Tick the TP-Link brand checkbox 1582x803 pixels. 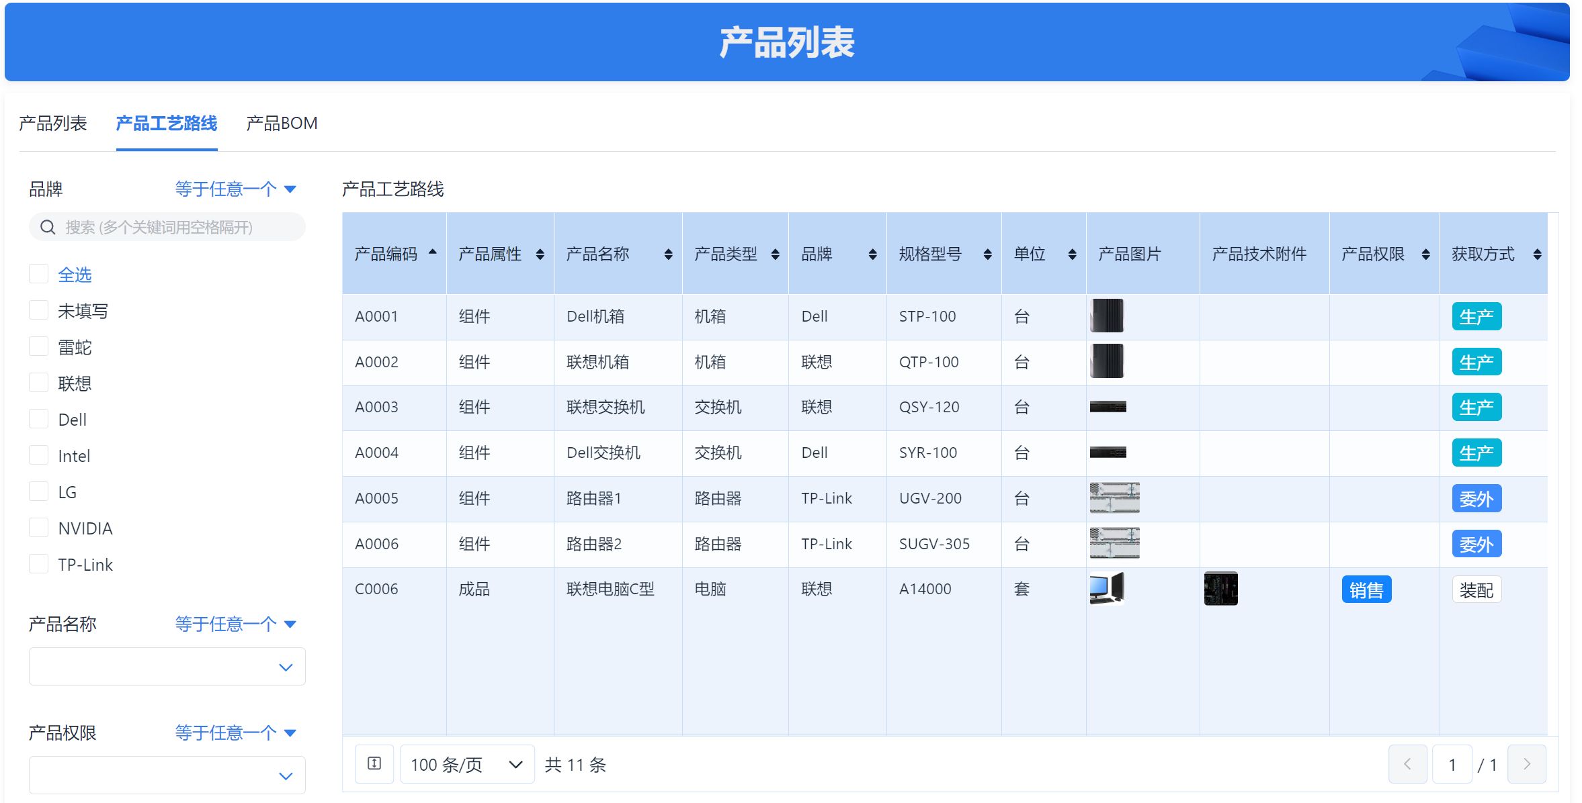click(x=39, y=564)
